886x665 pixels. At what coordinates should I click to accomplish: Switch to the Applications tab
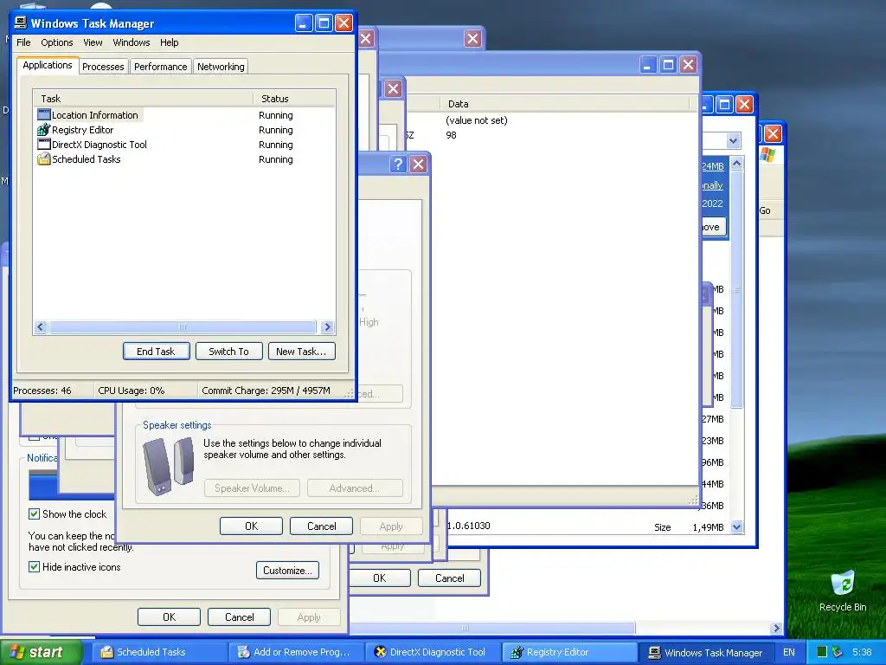[48, 65]
